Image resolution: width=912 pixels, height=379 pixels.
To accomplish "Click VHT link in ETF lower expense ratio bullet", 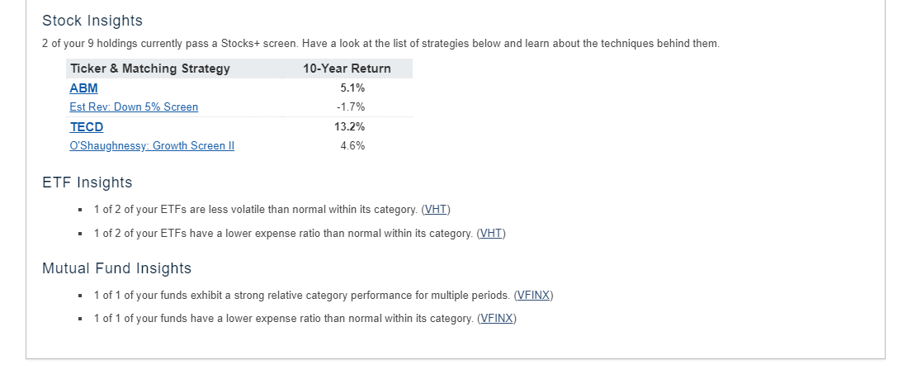I will click(491, 234).
